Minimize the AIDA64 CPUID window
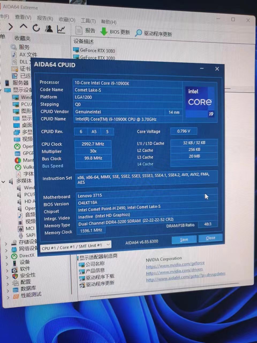The image size is (257, 343). pyautogui.click(x=202, y=69)
